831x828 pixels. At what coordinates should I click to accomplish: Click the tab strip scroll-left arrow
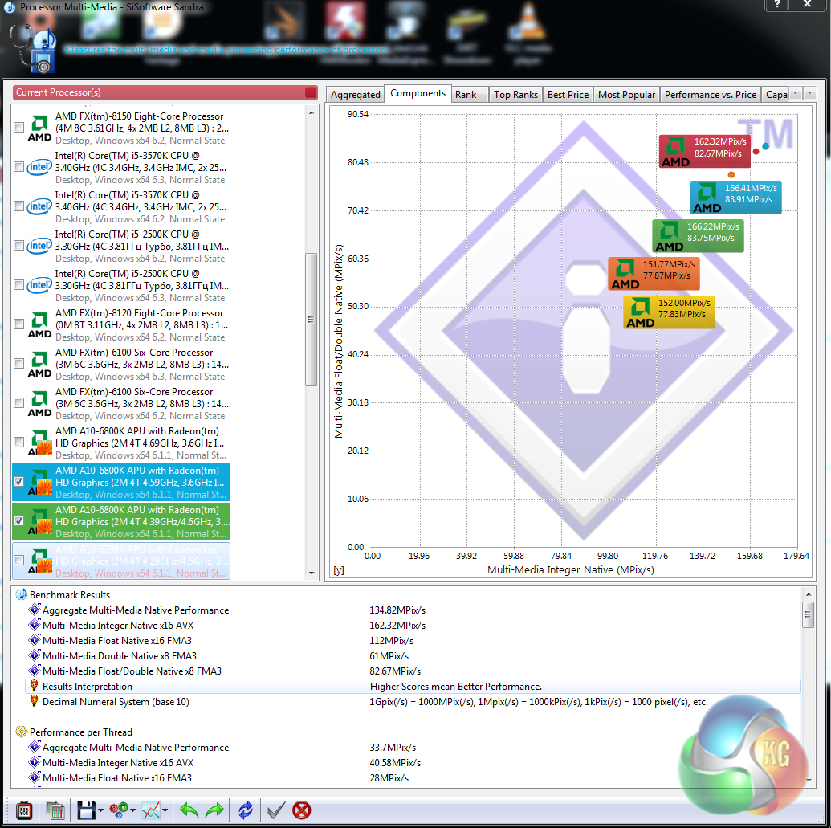click(x=796, y=93)
